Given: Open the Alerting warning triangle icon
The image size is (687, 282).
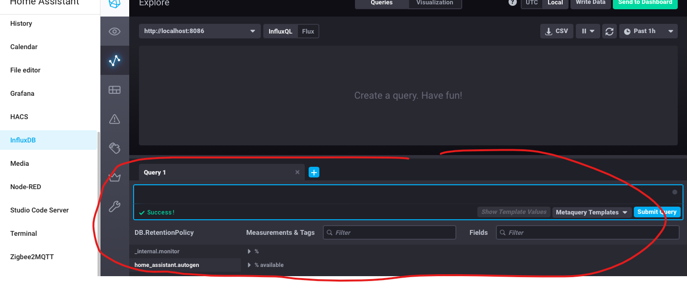Looking at the screenshot, I should [x=115, y=119].
